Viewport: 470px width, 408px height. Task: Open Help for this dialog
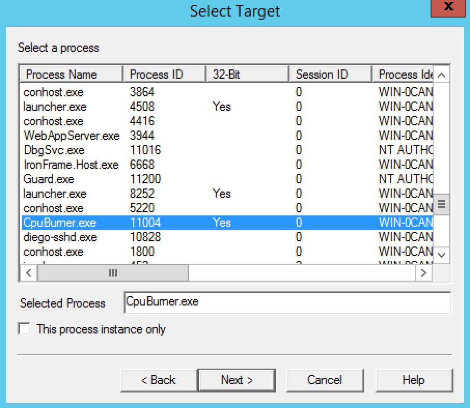tap(413, 380)
